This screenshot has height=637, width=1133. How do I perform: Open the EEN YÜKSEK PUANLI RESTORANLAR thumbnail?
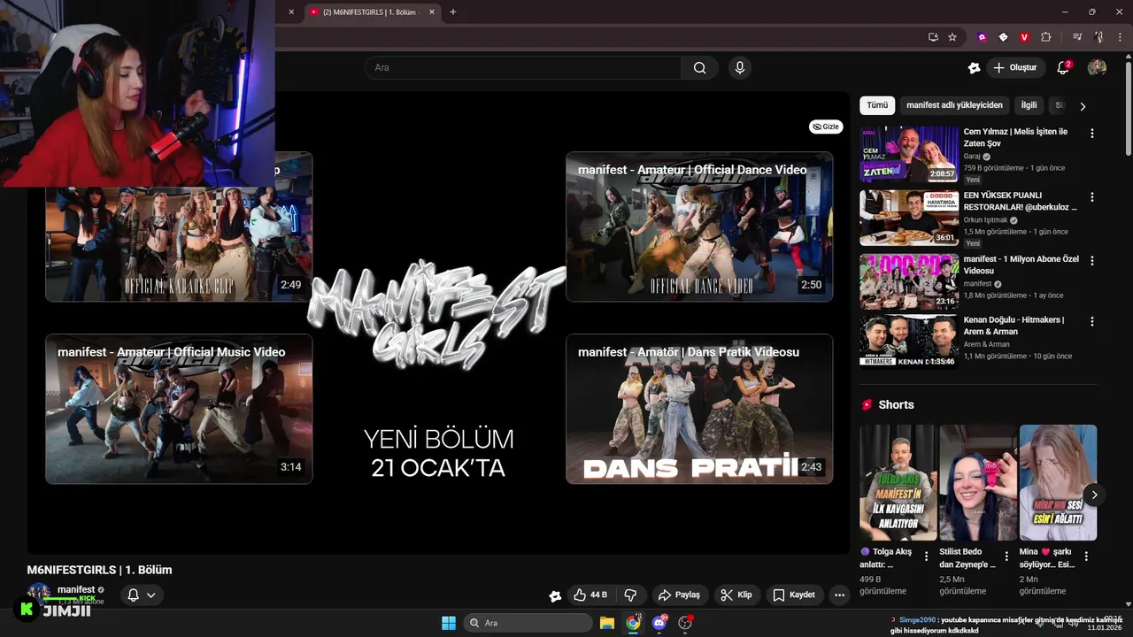pyautogui.click(x=909, y=218)
